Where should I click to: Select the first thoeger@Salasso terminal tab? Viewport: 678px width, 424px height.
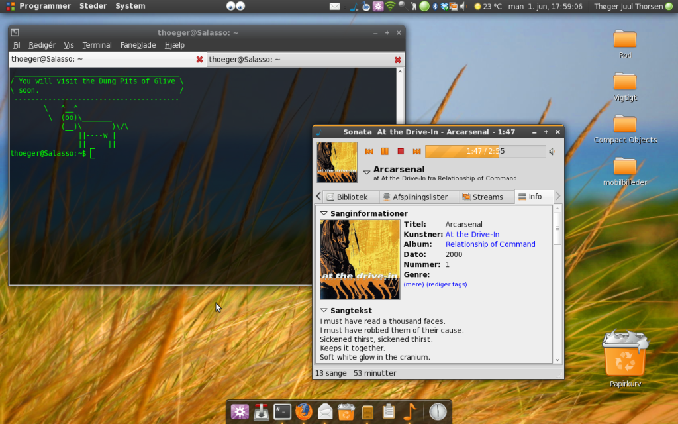point(108,59)
